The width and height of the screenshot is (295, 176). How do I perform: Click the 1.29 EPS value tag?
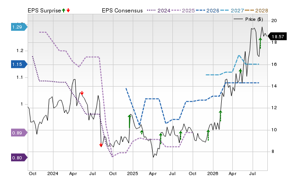click(x=19, y=27)
